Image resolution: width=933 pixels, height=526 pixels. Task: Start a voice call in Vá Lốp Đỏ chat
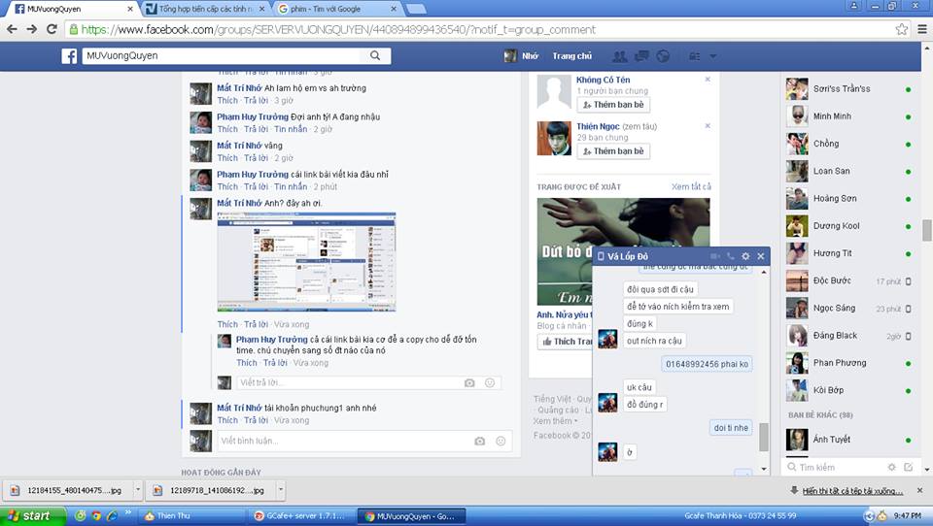730,256
